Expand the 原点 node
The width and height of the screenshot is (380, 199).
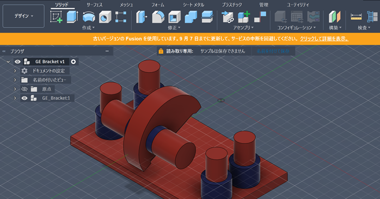coord(15,89)
